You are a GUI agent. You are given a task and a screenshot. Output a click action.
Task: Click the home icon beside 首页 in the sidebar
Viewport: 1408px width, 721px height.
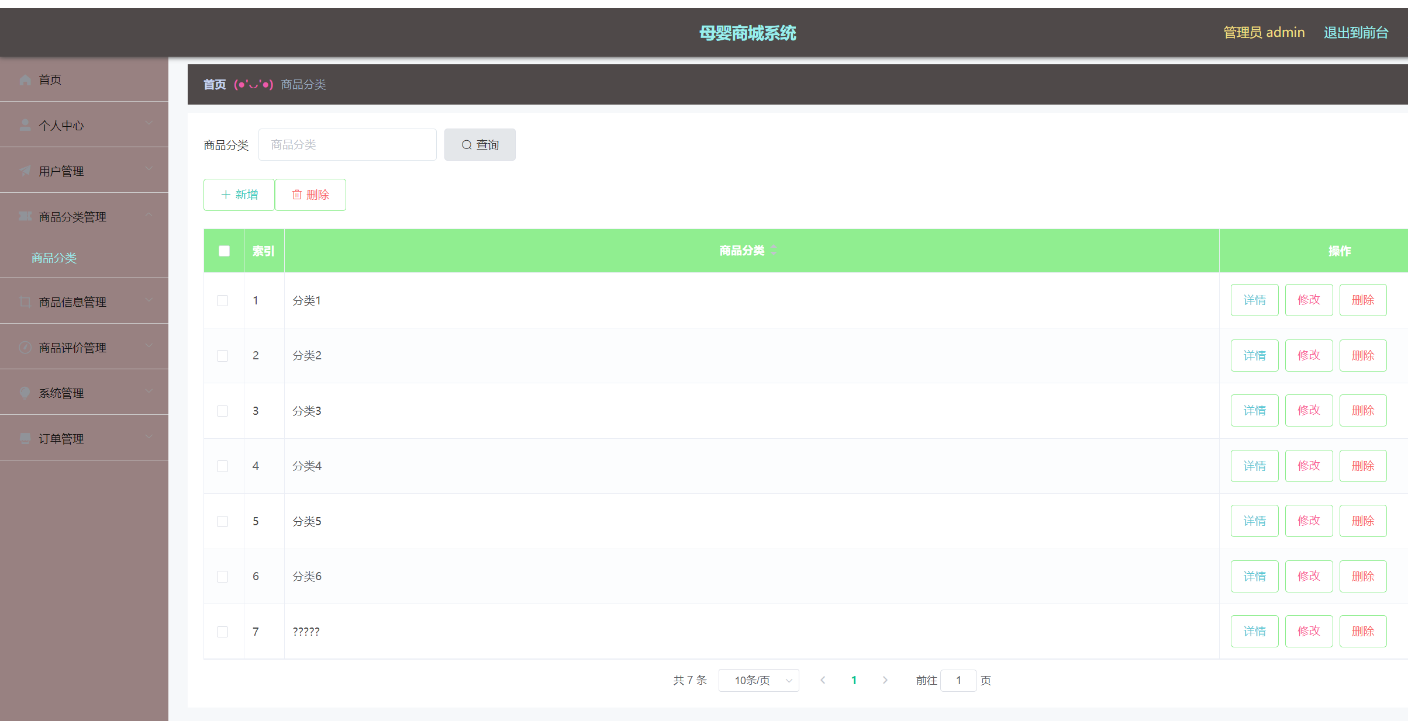click(x=25, y=79)
